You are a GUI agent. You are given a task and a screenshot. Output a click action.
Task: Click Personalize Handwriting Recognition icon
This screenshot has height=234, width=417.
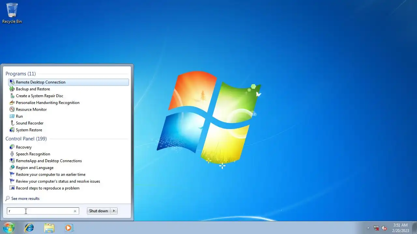(12, 103)
